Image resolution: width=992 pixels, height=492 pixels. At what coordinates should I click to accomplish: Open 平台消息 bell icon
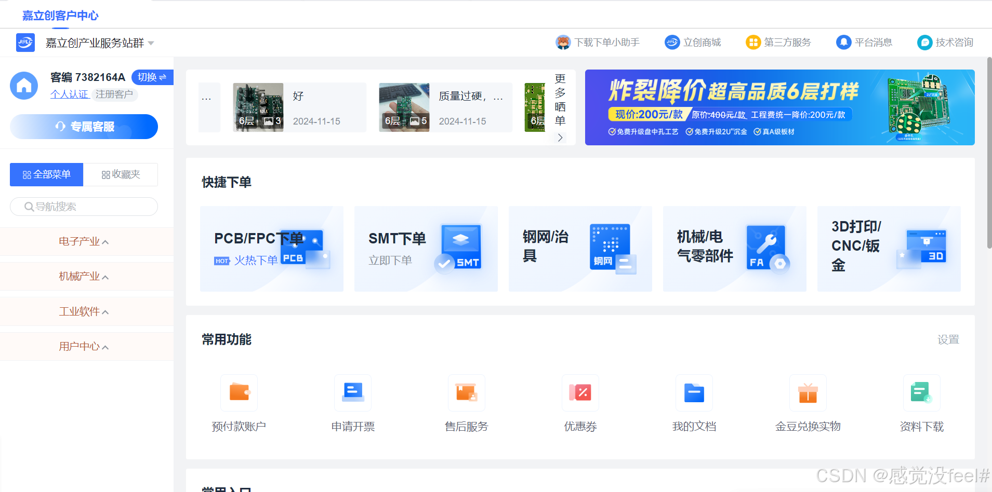(x=844, y=43)
